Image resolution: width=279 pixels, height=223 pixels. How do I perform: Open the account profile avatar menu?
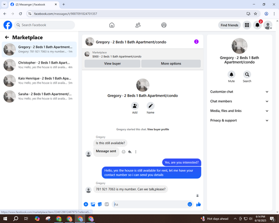[268, 25]
